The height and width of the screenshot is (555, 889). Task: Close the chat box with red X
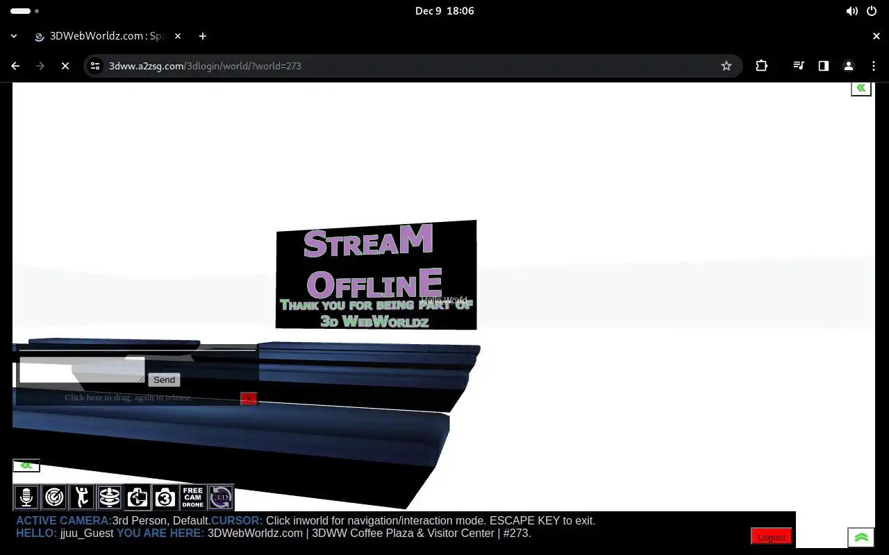(x=249, y=398)
